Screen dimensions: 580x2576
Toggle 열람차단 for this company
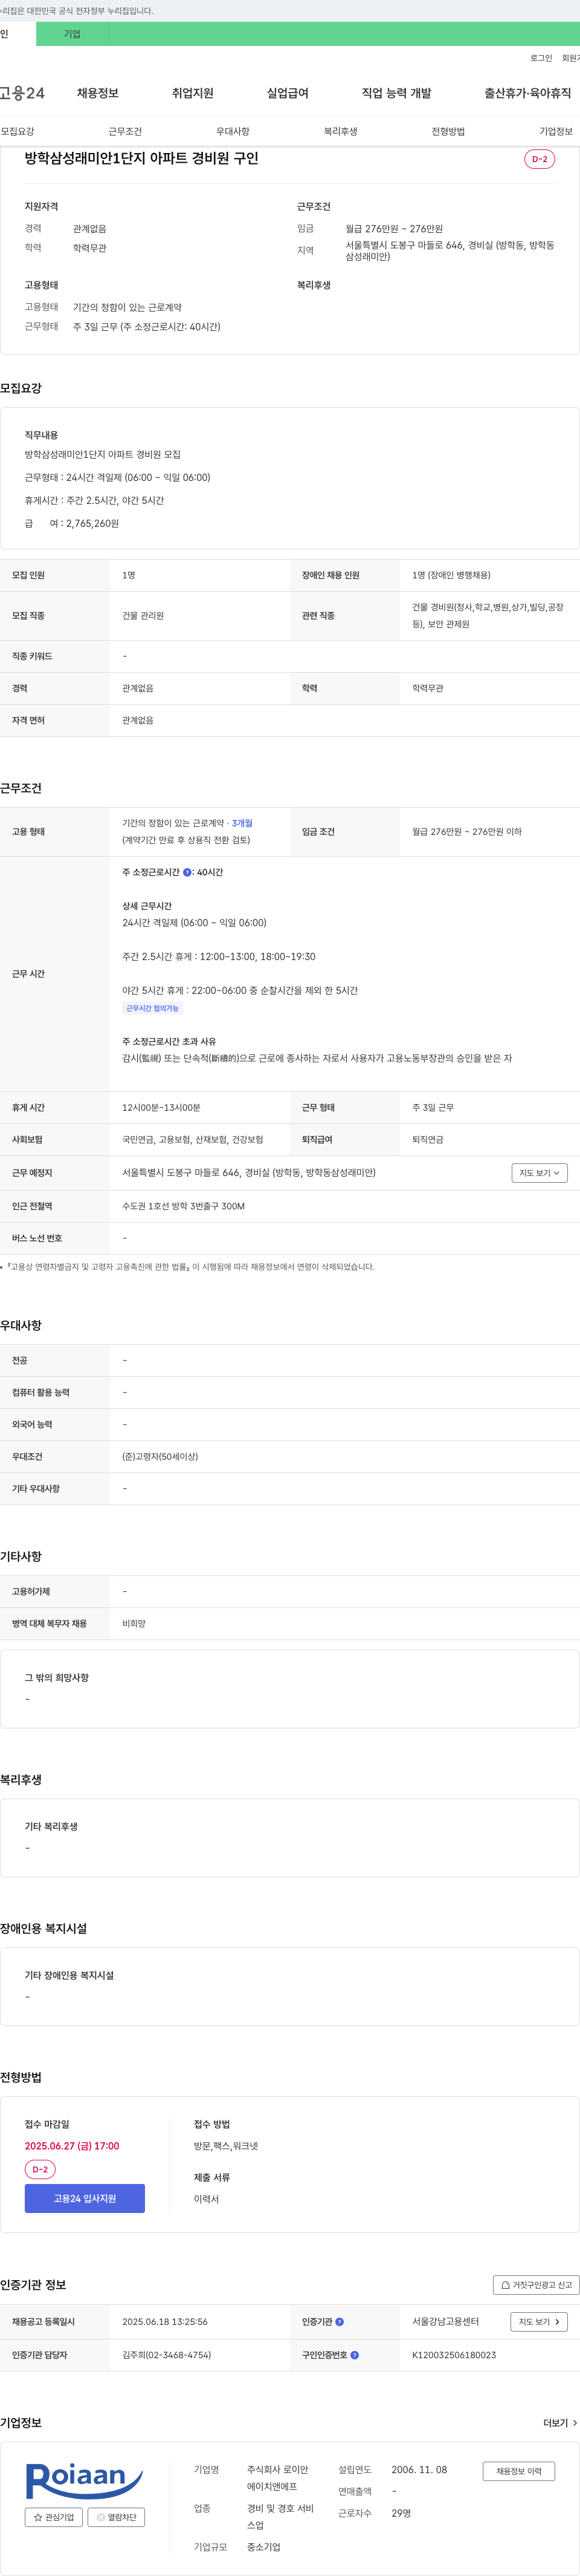pos(117,2517)
